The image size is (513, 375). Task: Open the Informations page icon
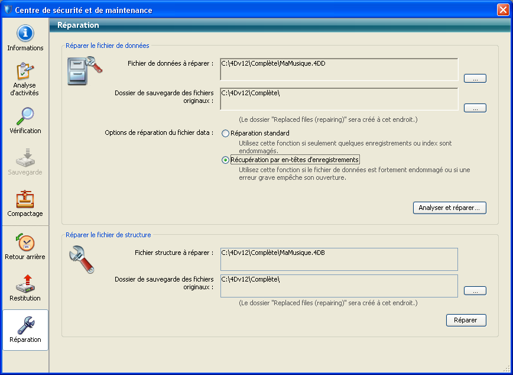[25, 34]
